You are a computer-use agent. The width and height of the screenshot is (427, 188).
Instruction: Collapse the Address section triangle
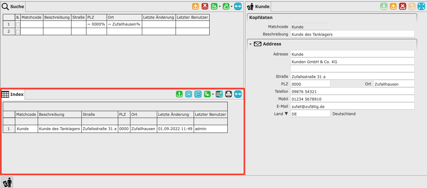(250, 44)
